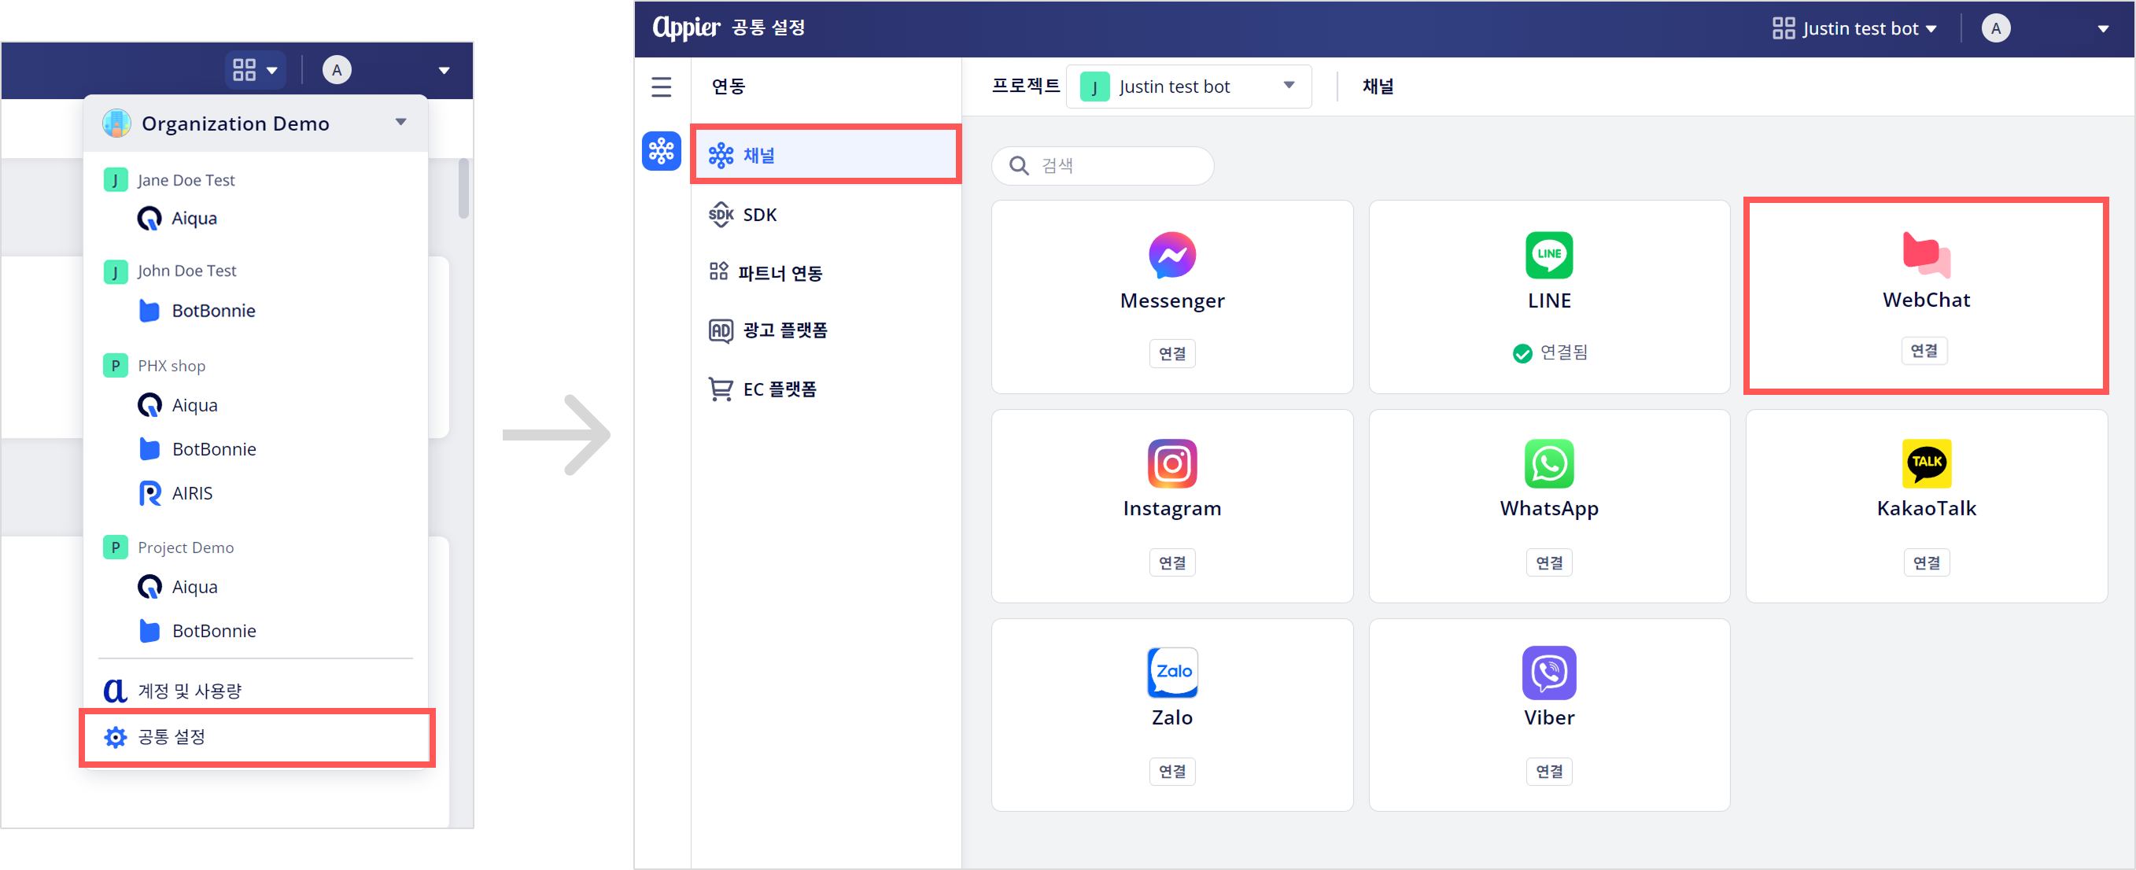The width and height of the screenshot is (2136, 870).
Task: Click the search magnifier icon
Action: (x=1019, y=166)
